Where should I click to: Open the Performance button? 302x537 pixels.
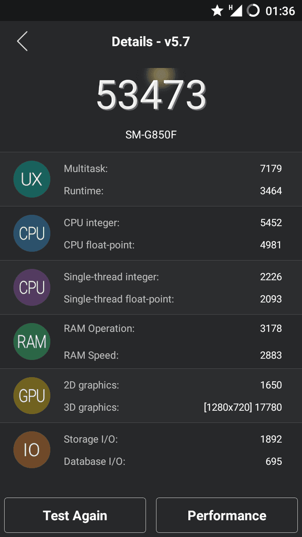227,515
